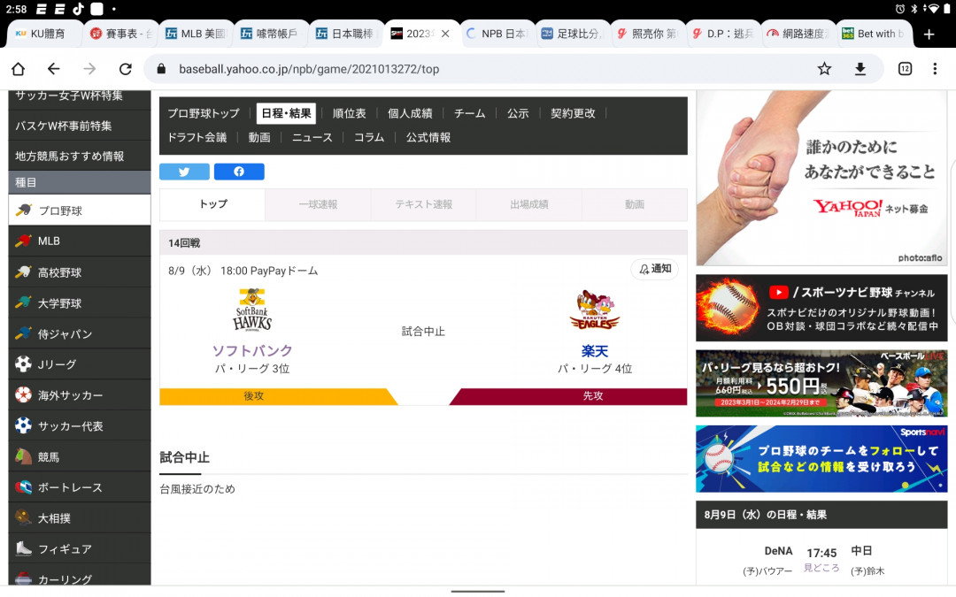This screenshot has height=597, width=956.
Task: Open 動画 in the dark navigation bar
Action: pyautogui.click(x=259, y=138)
